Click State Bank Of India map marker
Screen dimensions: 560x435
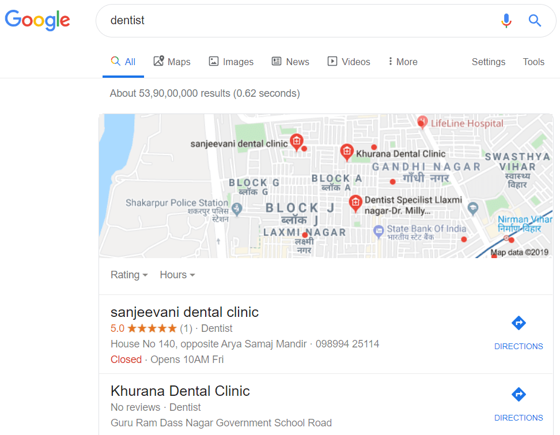coord(379,232)
